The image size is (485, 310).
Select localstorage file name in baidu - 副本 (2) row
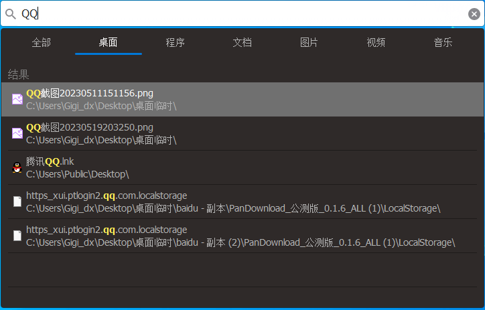107,230
